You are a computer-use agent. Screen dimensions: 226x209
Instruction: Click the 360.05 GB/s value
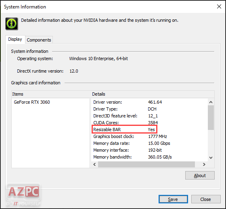tap(160, 157)
